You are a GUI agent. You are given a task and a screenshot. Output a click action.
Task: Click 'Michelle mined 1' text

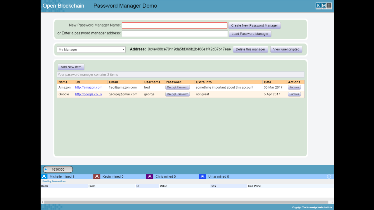pyautogui.click(x=62, y=176)
